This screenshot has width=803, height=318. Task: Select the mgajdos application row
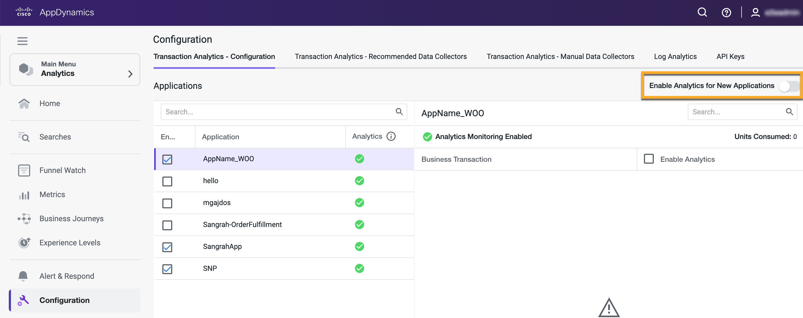284,203
